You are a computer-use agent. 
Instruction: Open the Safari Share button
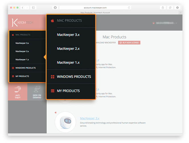click(x=163, y=8)
